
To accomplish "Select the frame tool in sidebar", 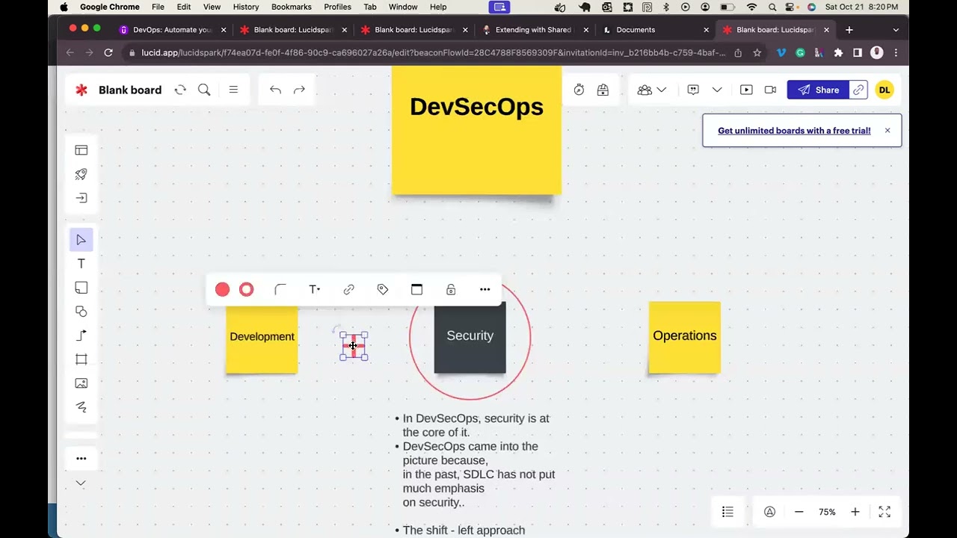I will point(81,359).
